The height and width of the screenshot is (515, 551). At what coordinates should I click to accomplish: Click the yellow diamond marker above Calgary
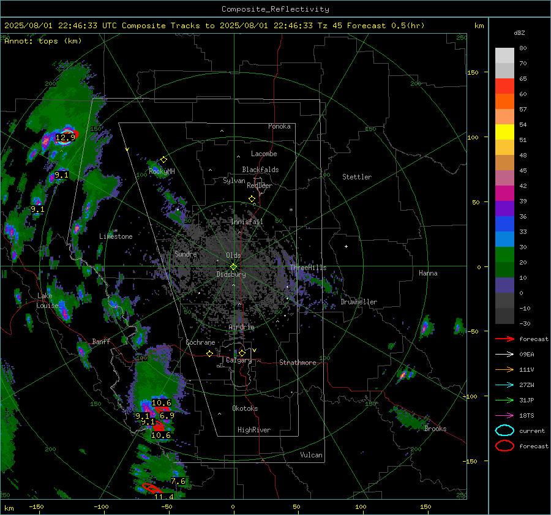pos(242,353)
